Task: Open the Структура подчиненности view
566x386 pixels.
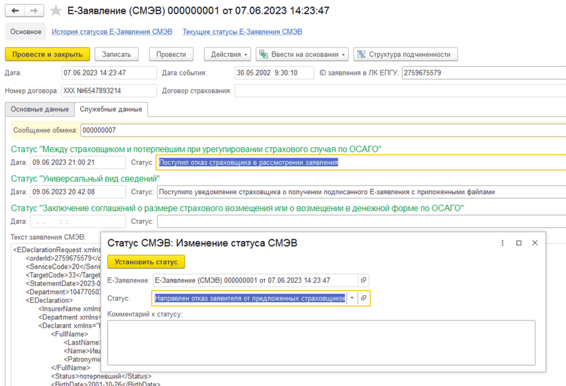Action: (x=405, y=54)
